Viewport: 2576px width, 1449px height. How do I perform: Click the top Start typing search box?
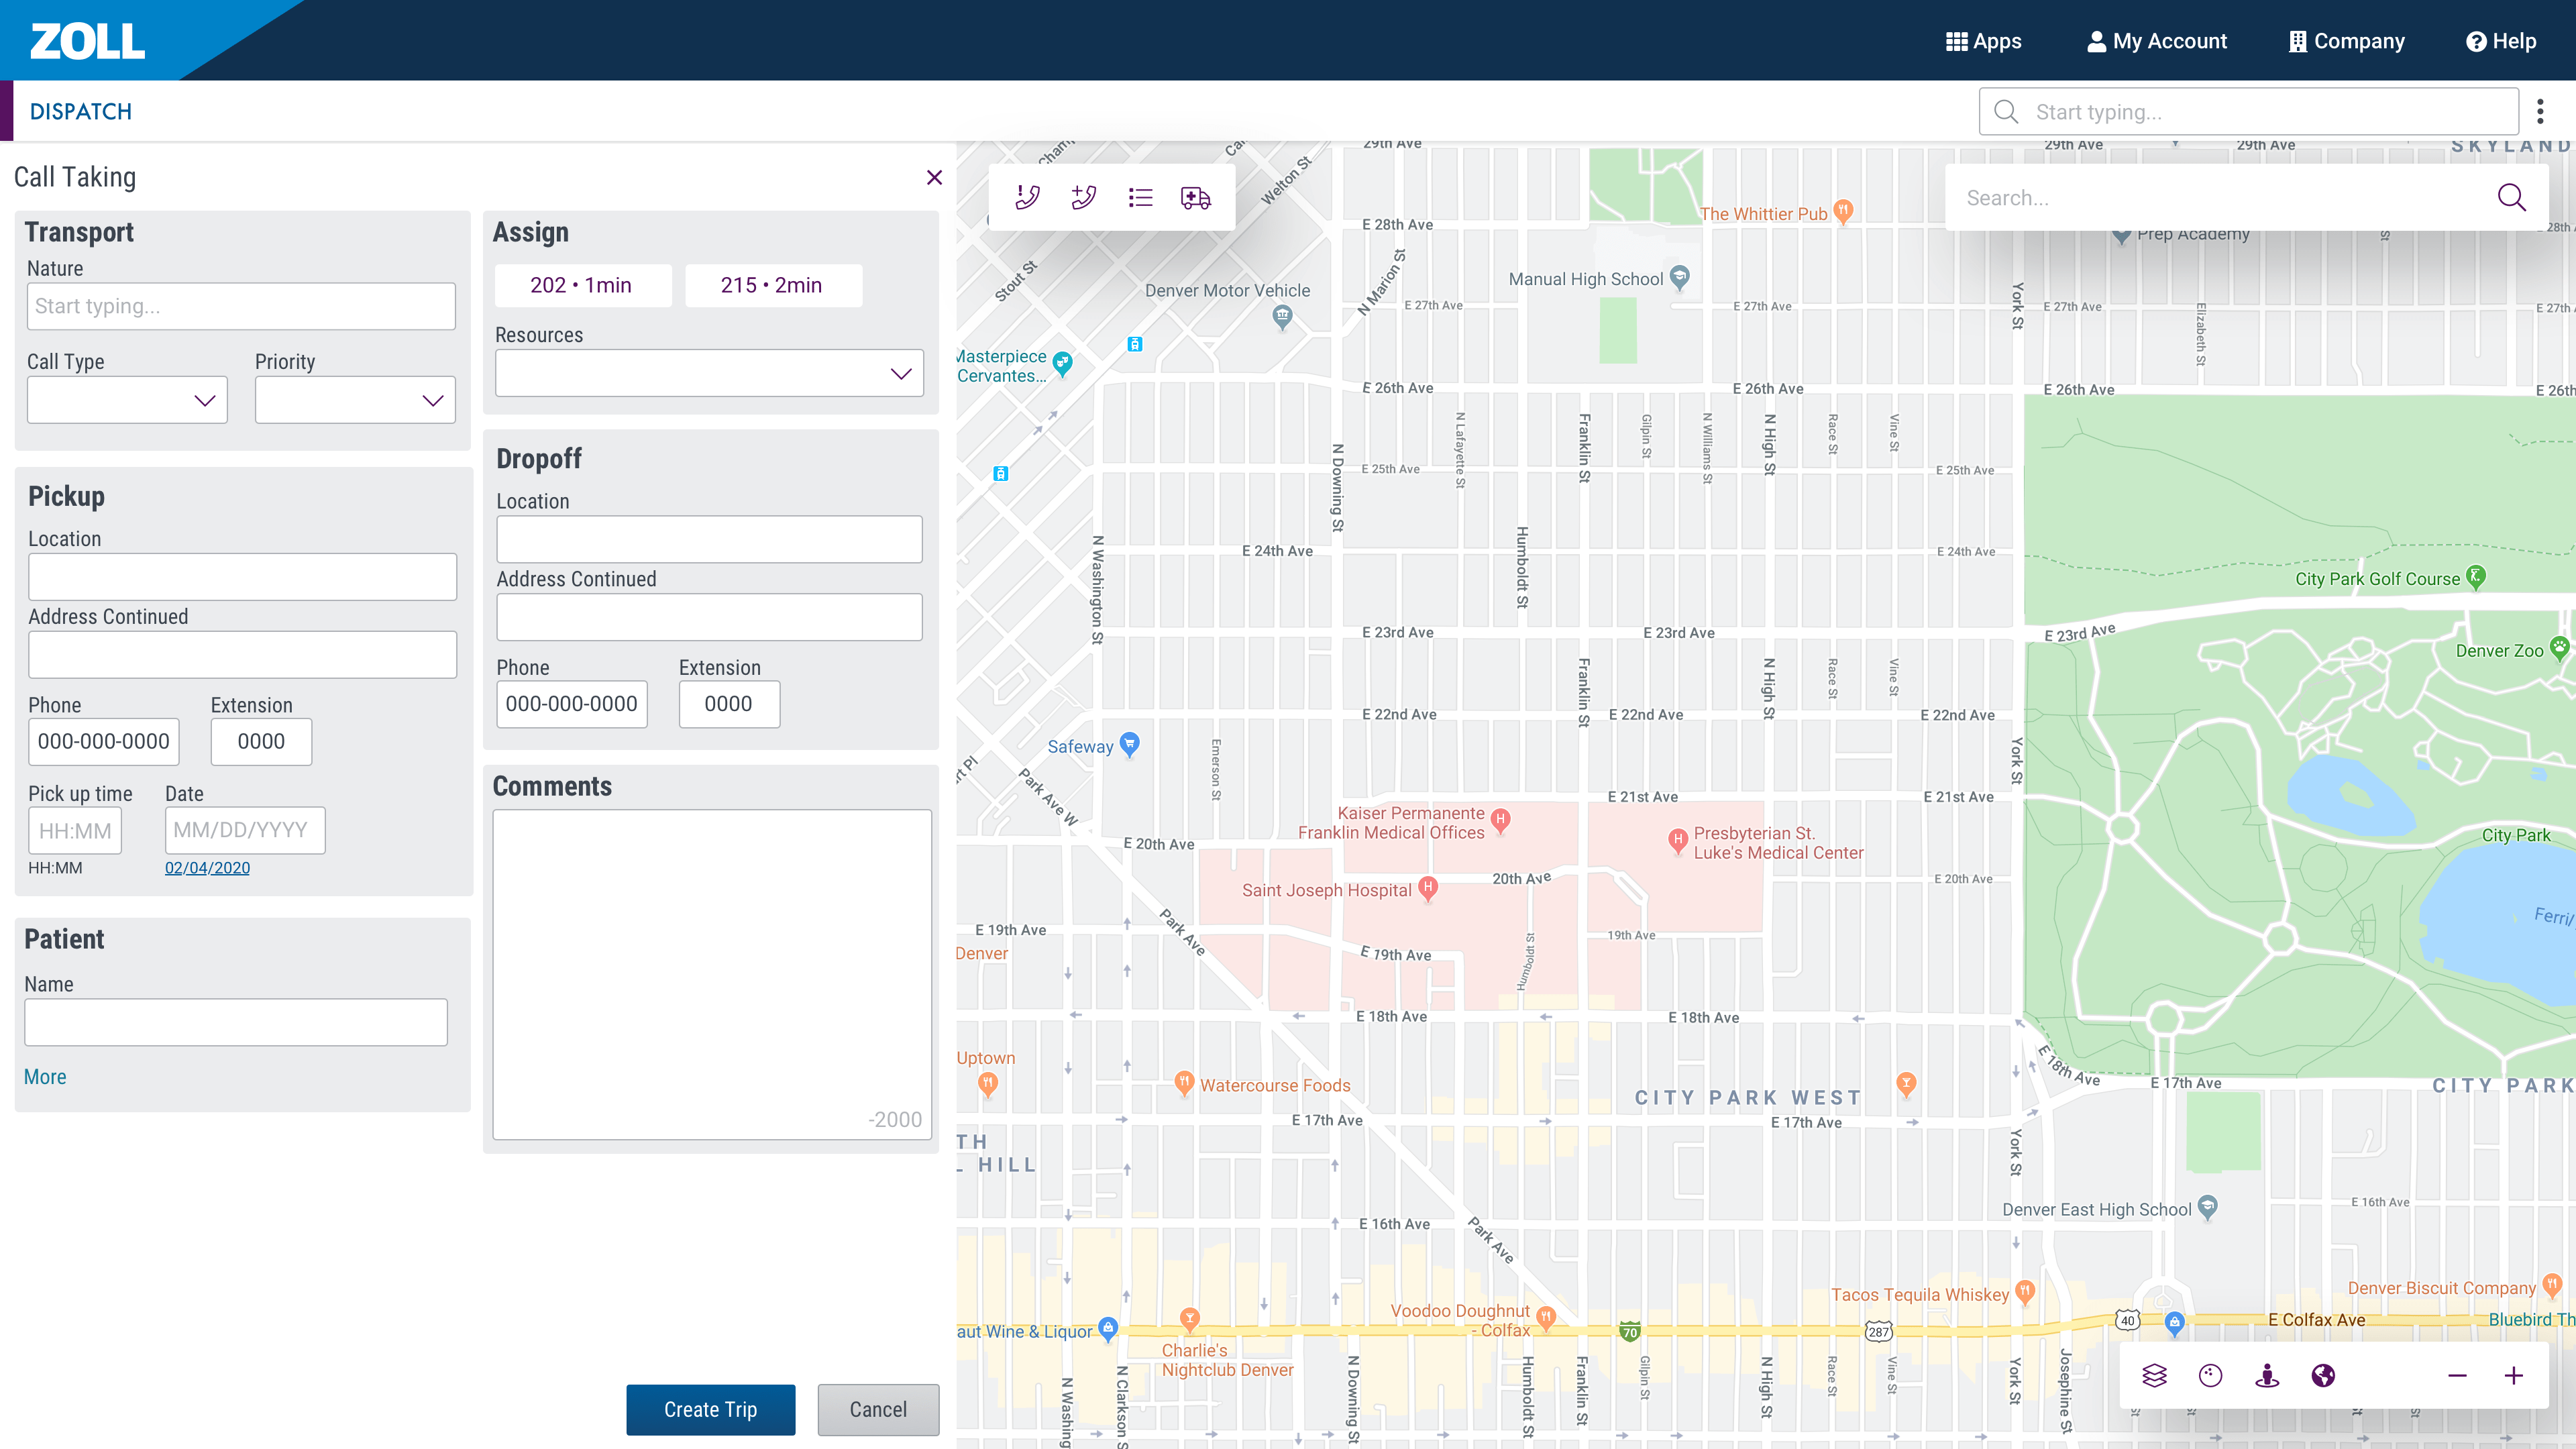pos(2248,111)
